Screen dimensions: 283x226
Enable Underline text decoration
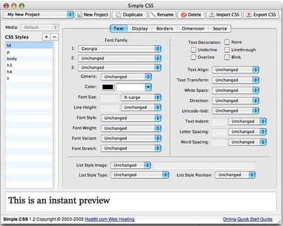click(x=194, y=50)
